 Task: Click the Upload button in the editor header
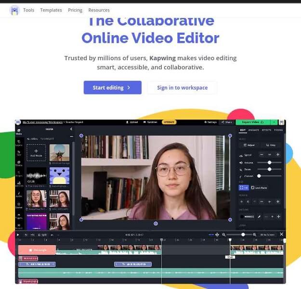[x=132, y=122]
